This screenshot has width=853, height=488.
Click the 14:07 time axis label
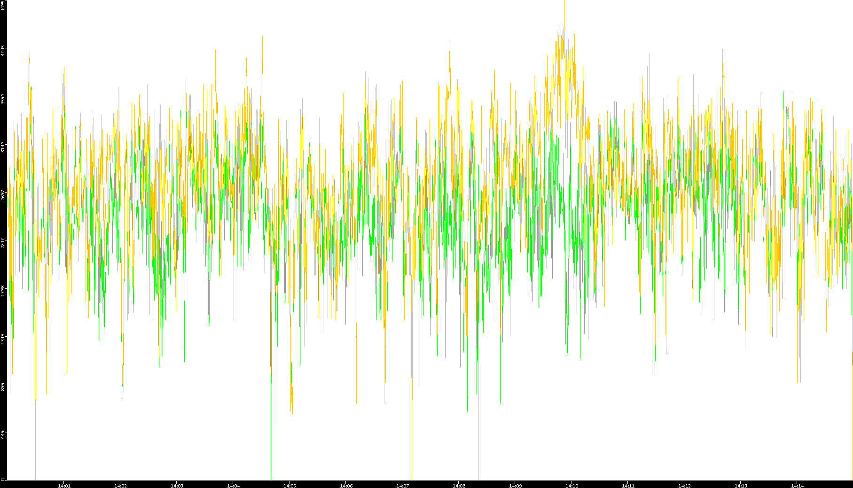tap(402, 486)
